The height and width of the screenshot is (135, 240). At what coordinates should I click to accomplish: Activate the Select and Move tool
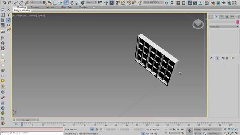67,3
